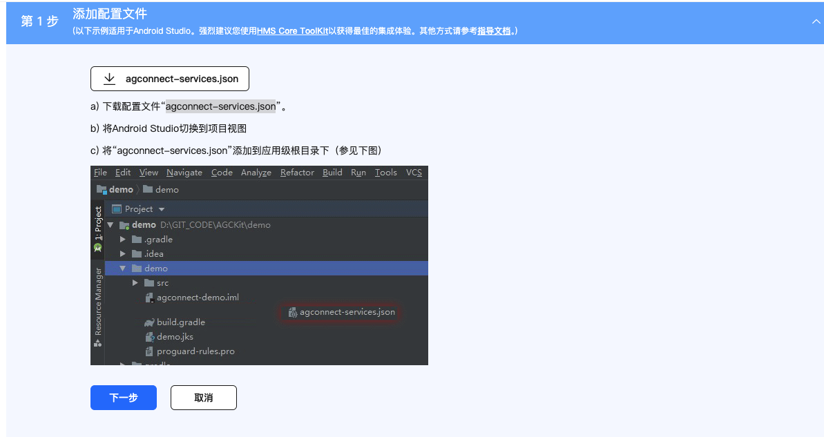Open the HMS Core ToolKit link
The image size is (824, 437).
[292, 31]
